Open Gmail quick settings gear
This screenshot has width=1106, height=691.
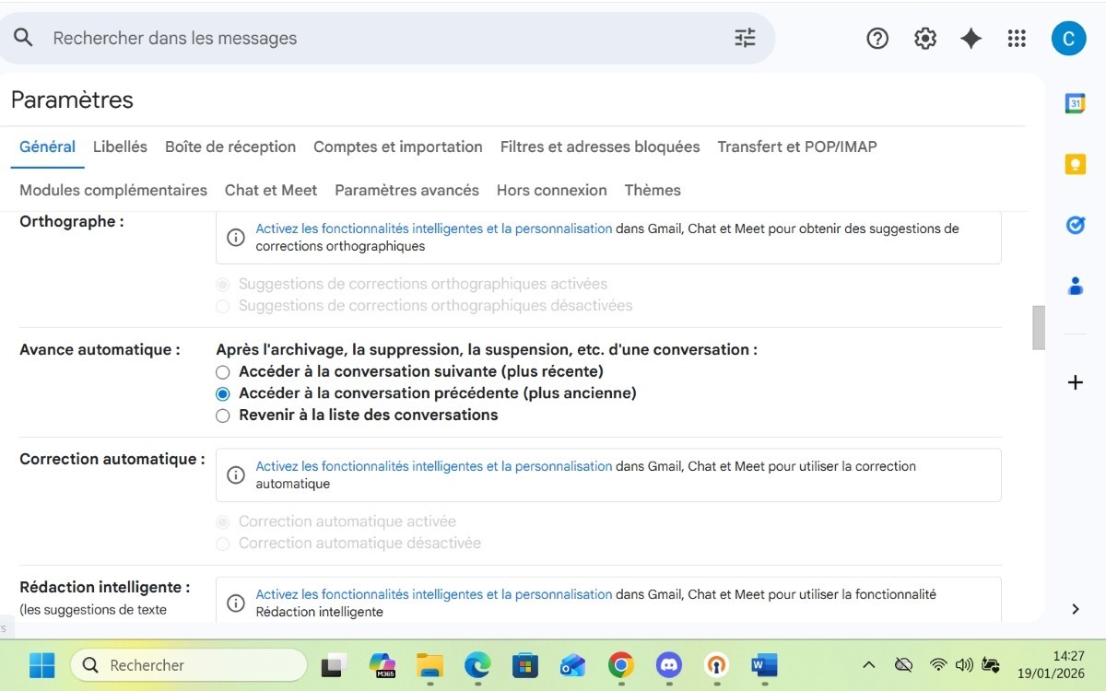point(924,38)
